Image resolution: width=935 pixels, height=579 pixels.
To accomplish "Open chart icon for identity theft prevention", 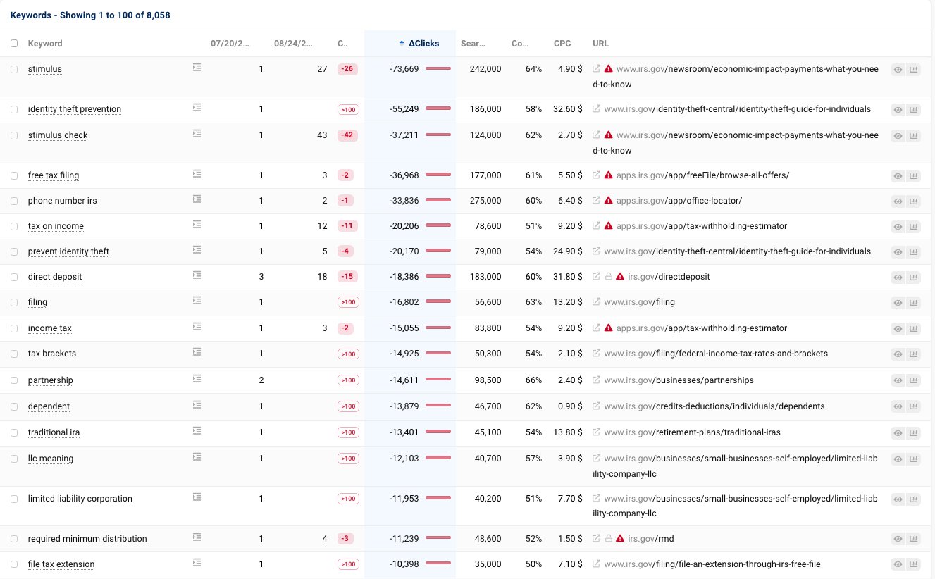I will coord(914,110).
